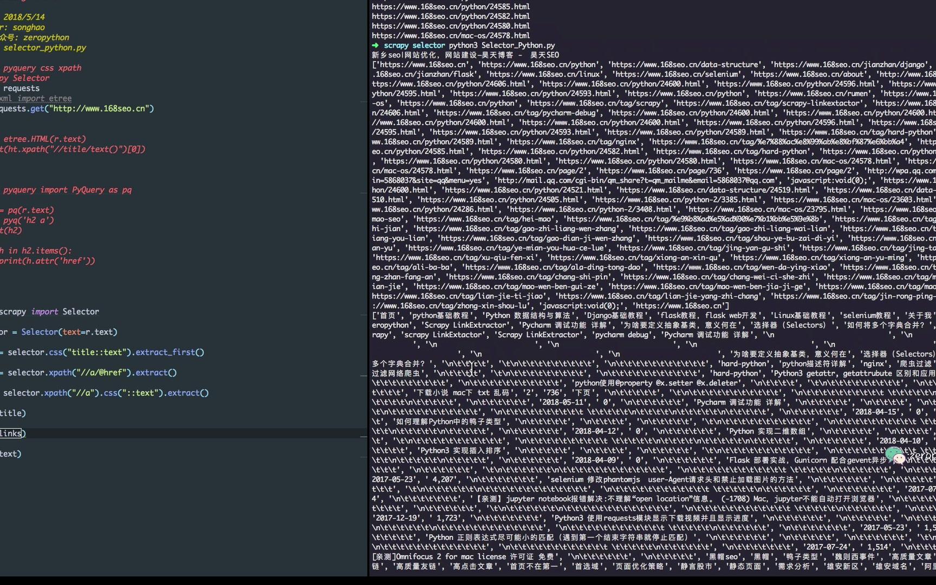Viewport: 936px width, 585px height.
Task: Click the terminal URL ending in mac-os/24578.html
Action: coord(451,36)
